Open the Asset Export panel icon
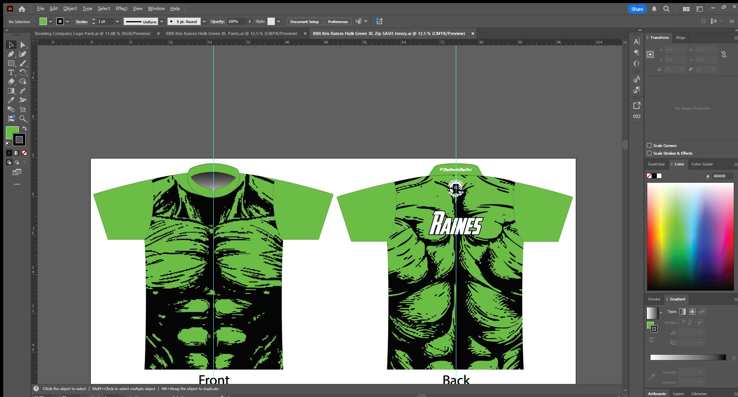This screenshot has width=738, height=397. 637,105
